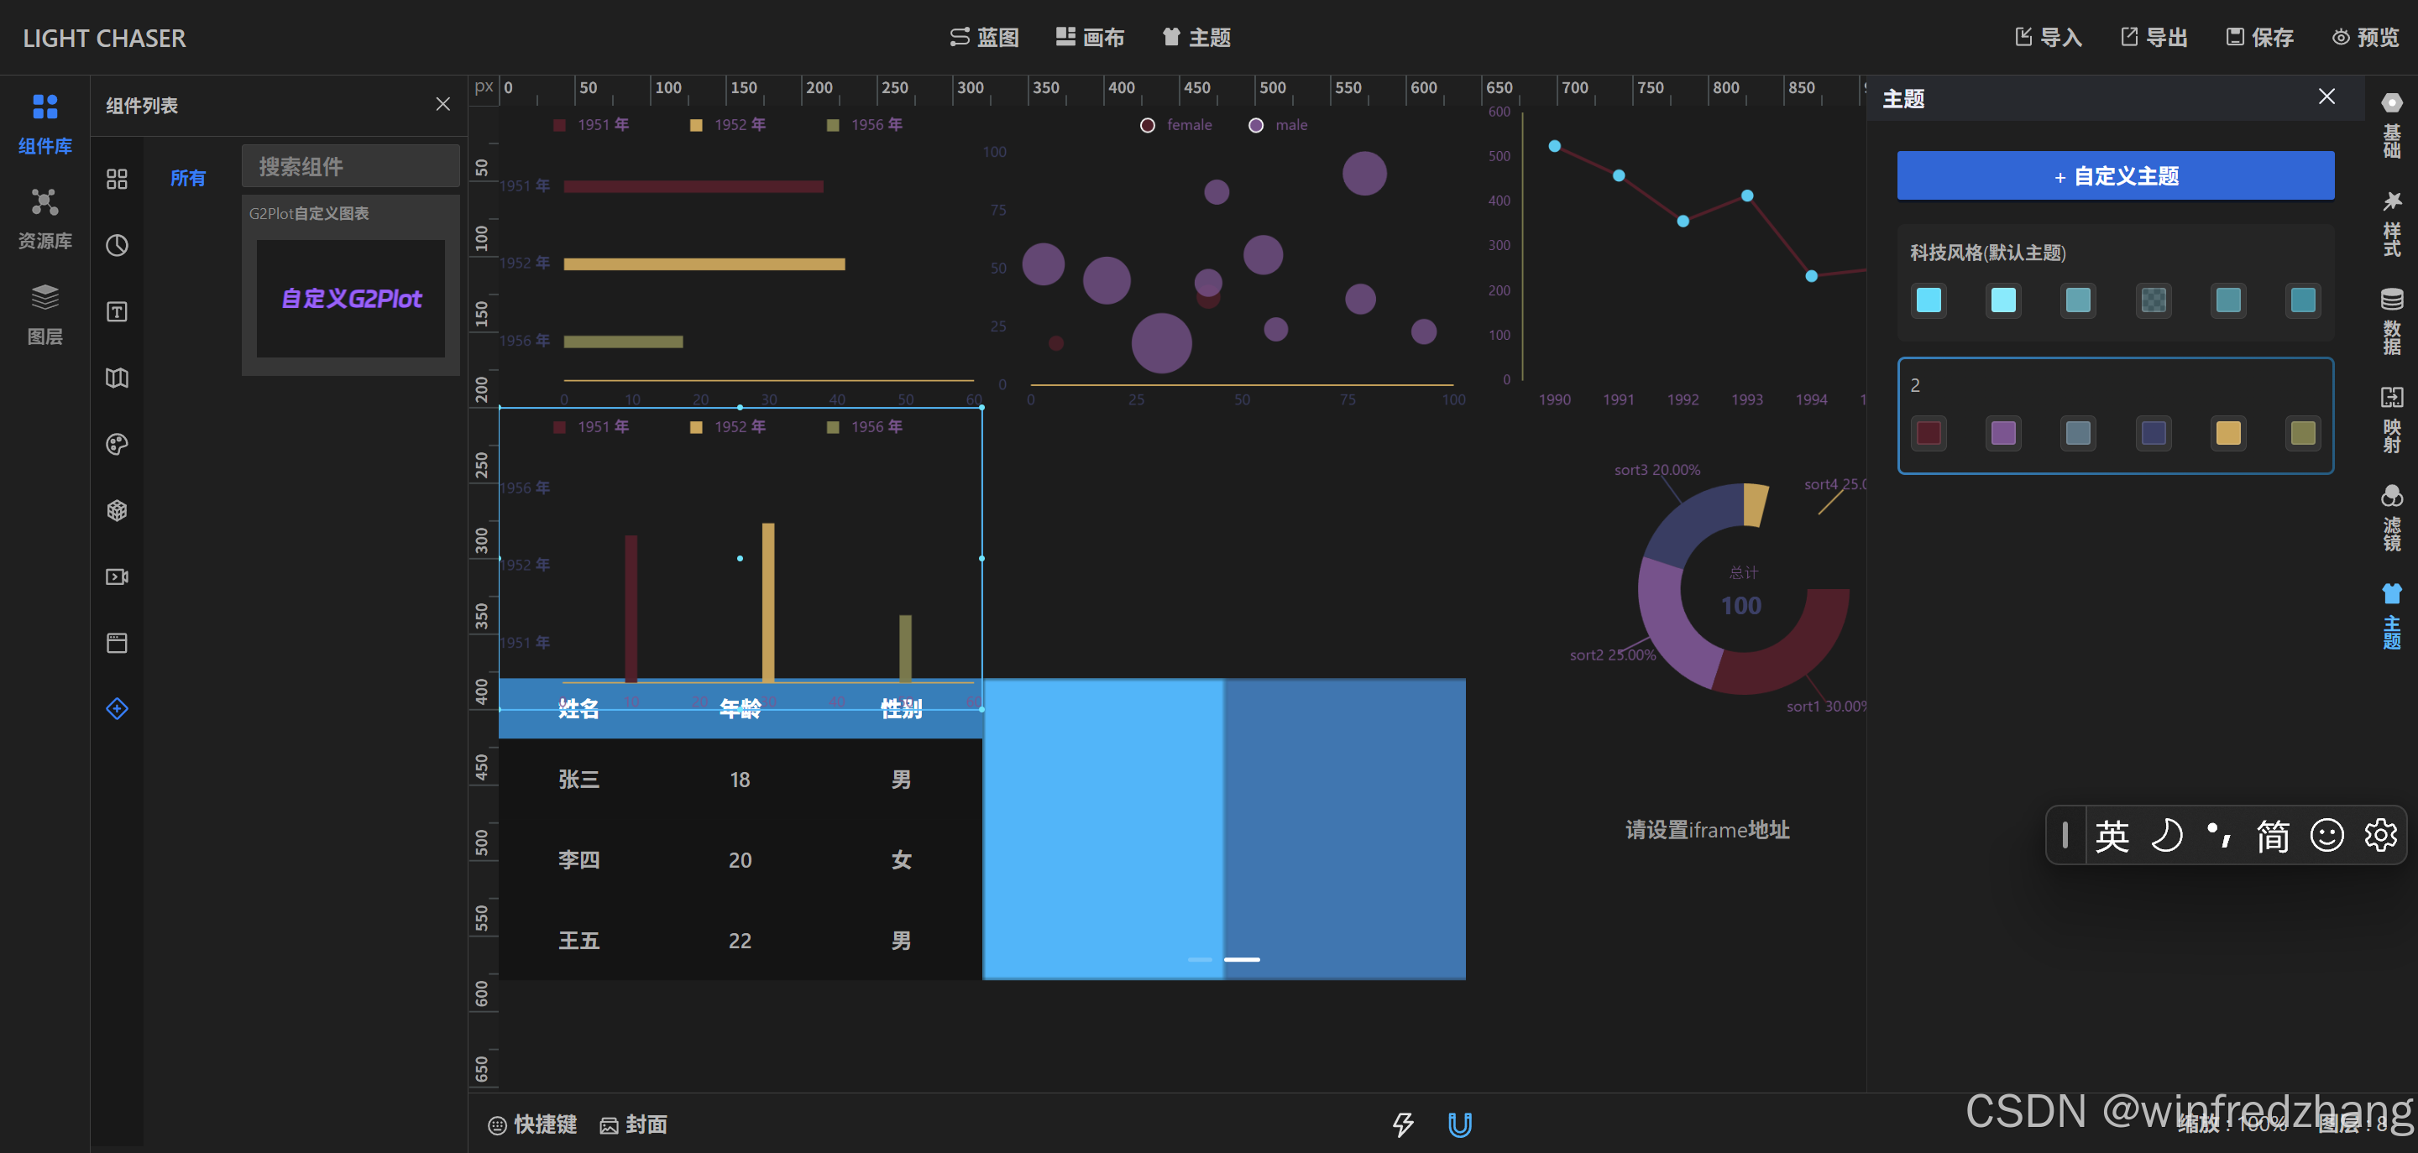The image size is (2418, 1153).
Task: Select the palette decoration category icon
Action: tap(117, 445)
